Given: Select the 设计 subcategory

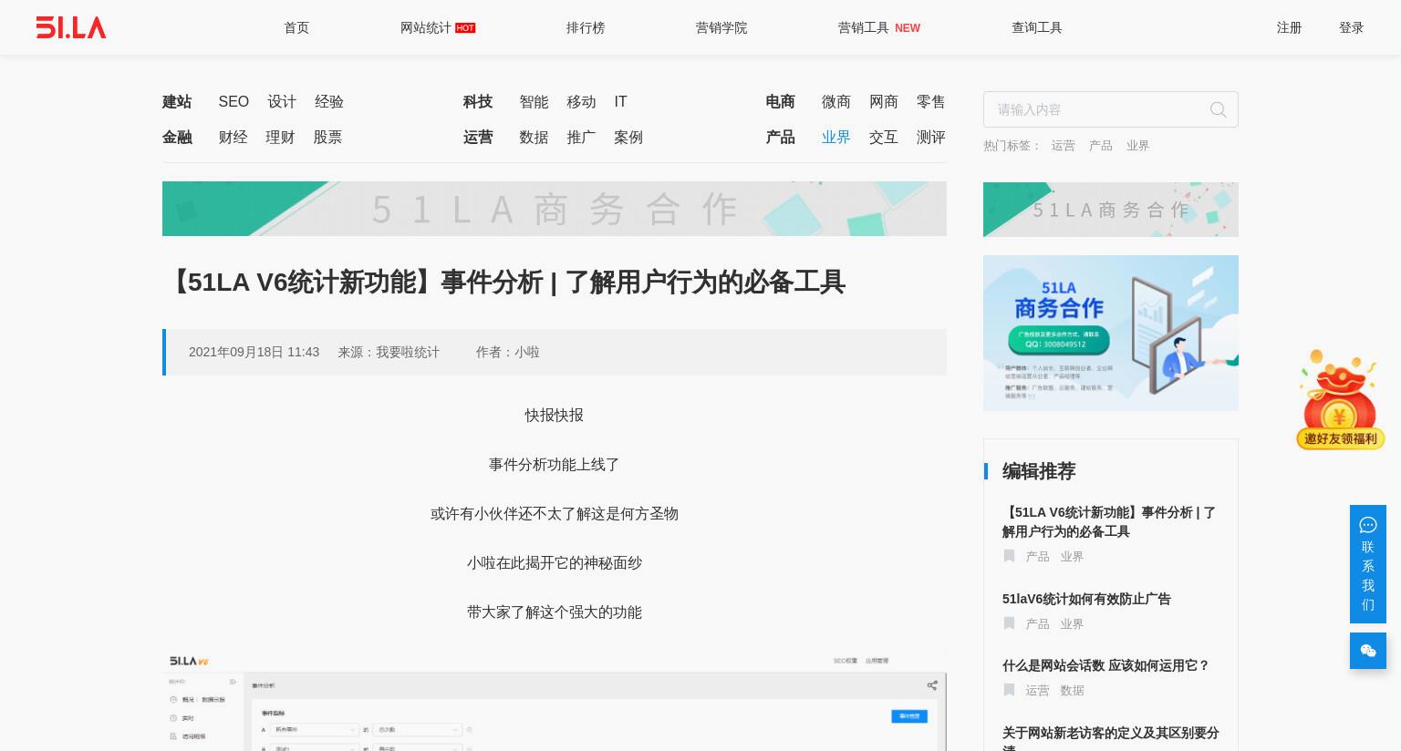Looking at the screenshot, I should click(282, 101).
